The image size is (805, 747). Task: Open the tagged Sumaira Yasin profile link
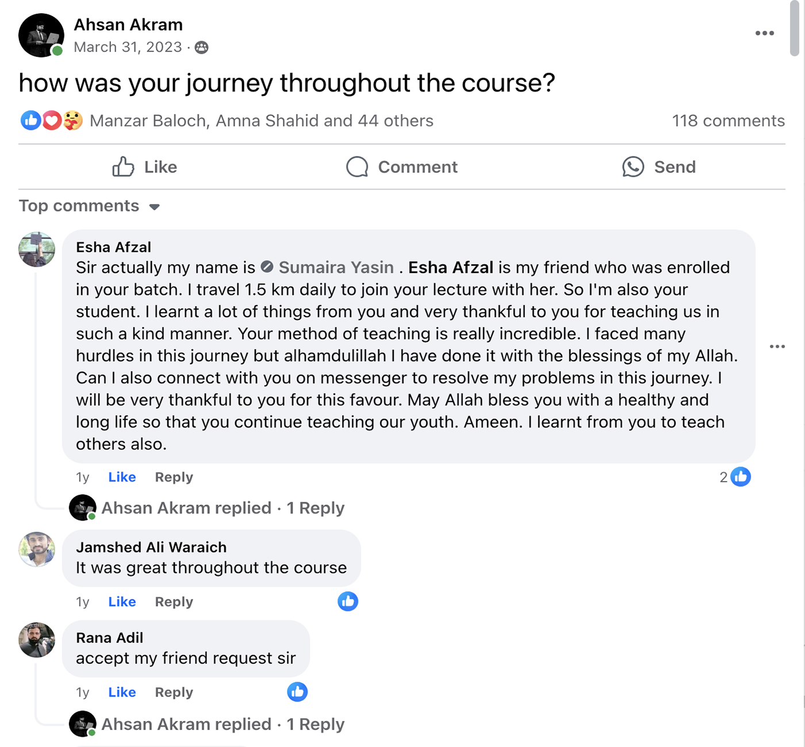(x=336, y=268)
